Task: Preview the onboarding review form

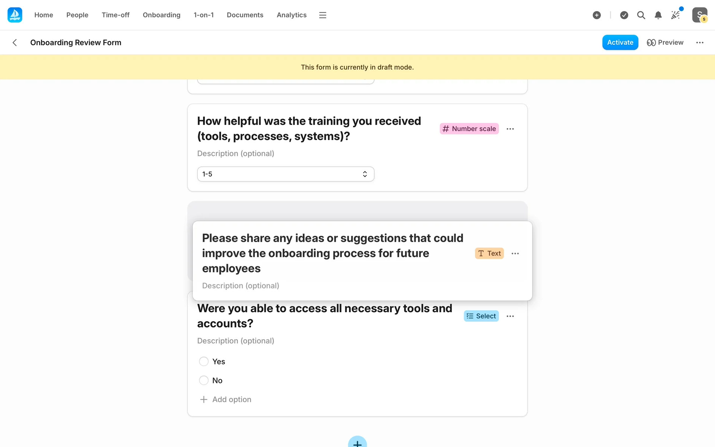Action: (x=665, y=42)
